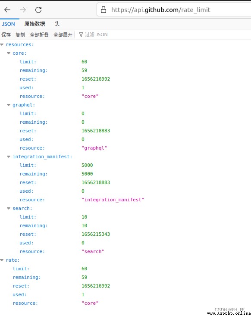Click 全部展开 to expand all
Viewport: 251px width, 316px height.
click(x=63, y=34)
